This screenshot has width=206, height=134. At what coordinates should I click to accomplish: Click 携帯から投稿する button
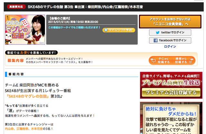(x=184, y=61)
